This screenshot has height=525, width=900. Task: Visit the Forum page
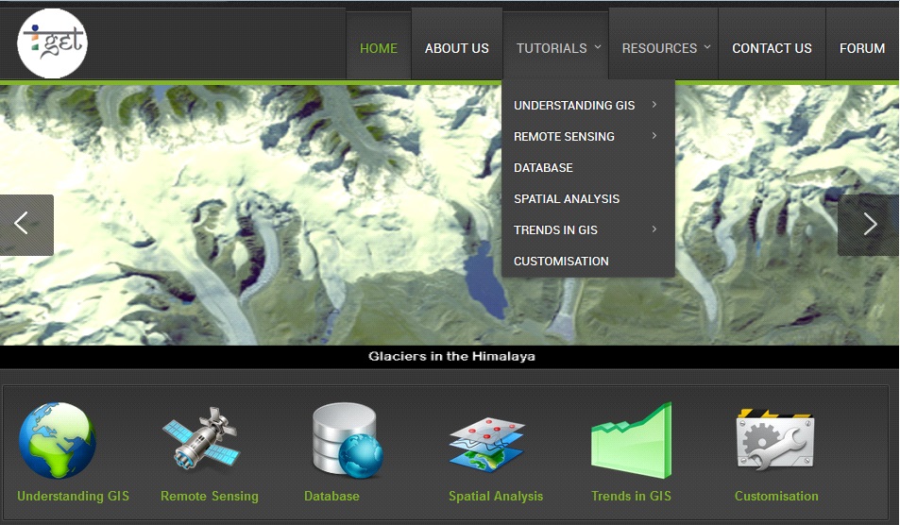click(x=862, y=48)
